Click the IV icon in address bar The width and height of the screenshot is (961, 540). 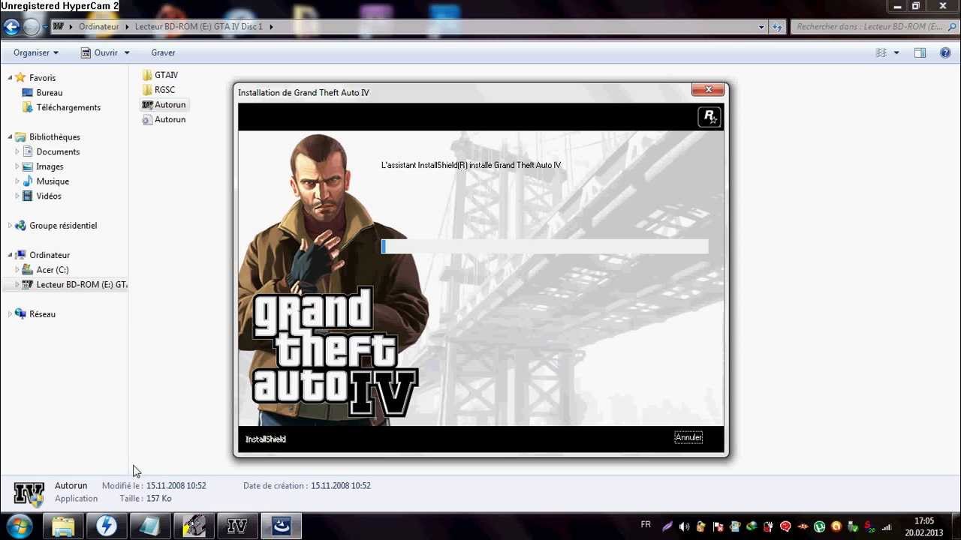tap(59, 26)
